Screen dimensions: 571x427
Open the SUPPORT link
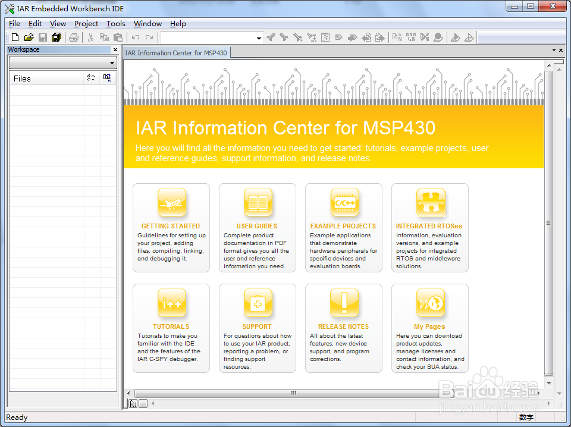pyautogui.click(x=257, y=326)
